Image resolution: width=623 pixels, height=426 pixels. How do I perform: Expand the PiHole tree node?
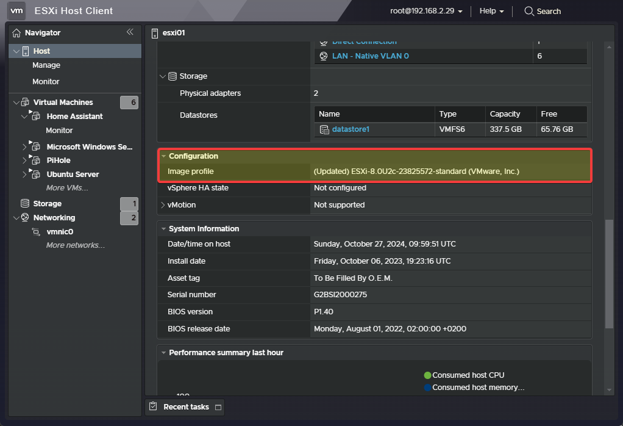click(24, 161)
